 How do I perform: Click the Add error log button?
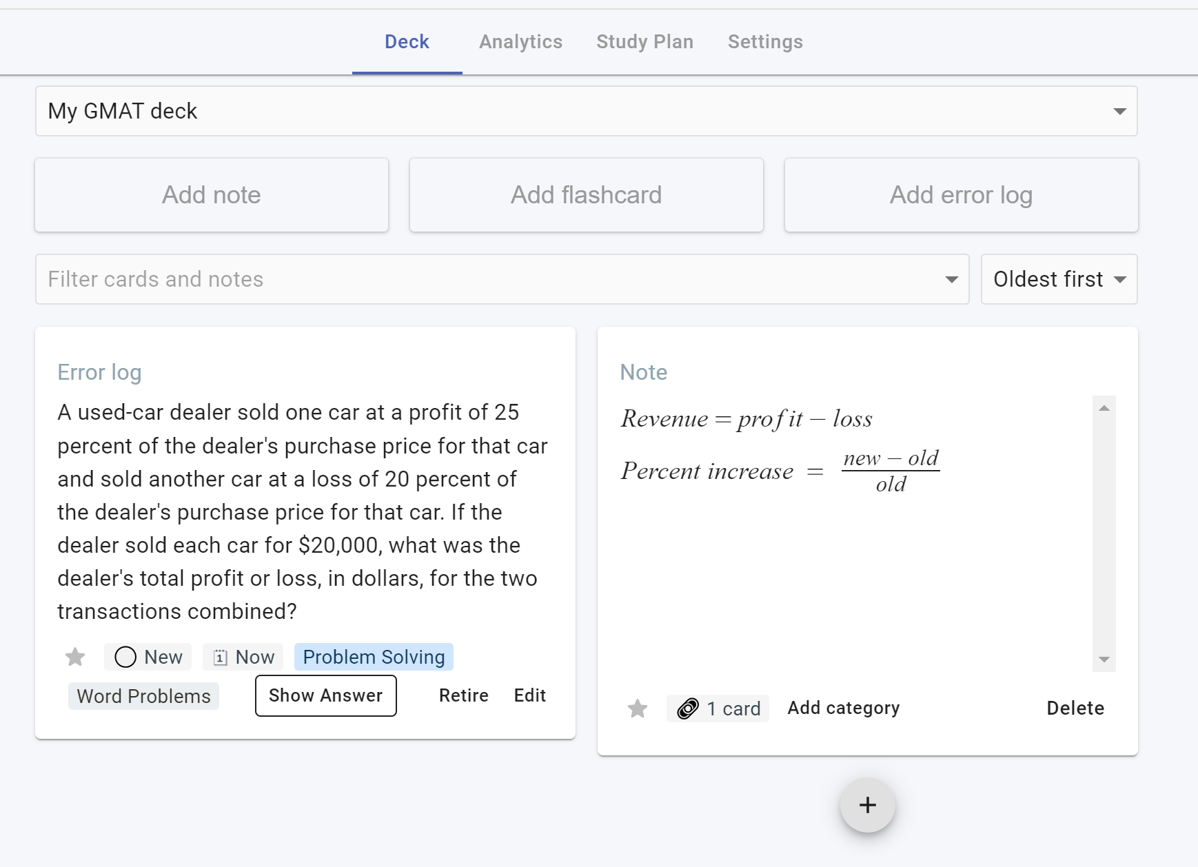point(962,195)
